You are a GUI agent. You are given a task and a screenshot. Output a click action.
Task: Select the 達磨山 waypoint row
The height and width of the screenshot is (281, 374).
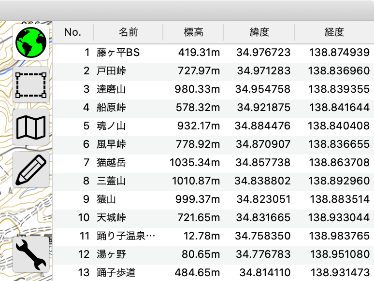214,89
